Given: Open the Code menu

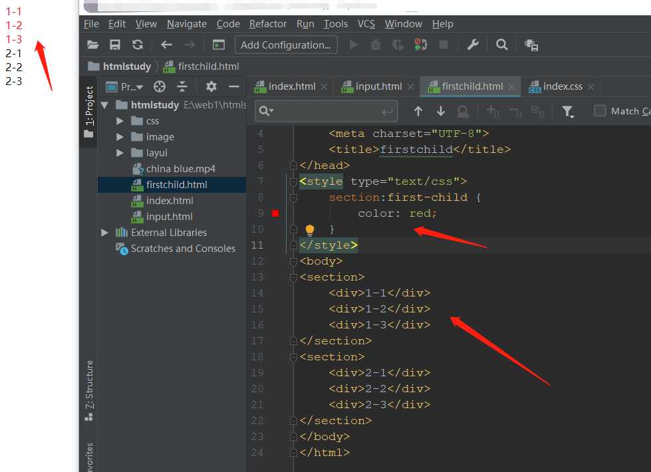Looking at the screenshot, I should [x=228, y=24].
